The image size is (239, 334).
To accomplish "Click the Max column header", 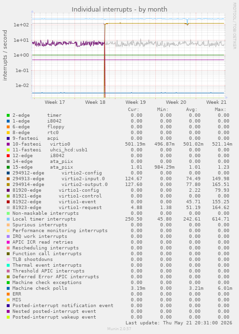I will coord(220,110).
